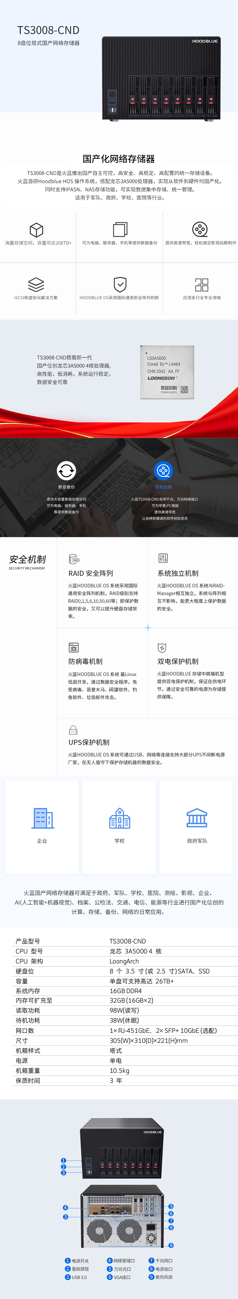Click the 防病毒机制 heading
The image size is (238, 1299).
click(x=85, y=662)
